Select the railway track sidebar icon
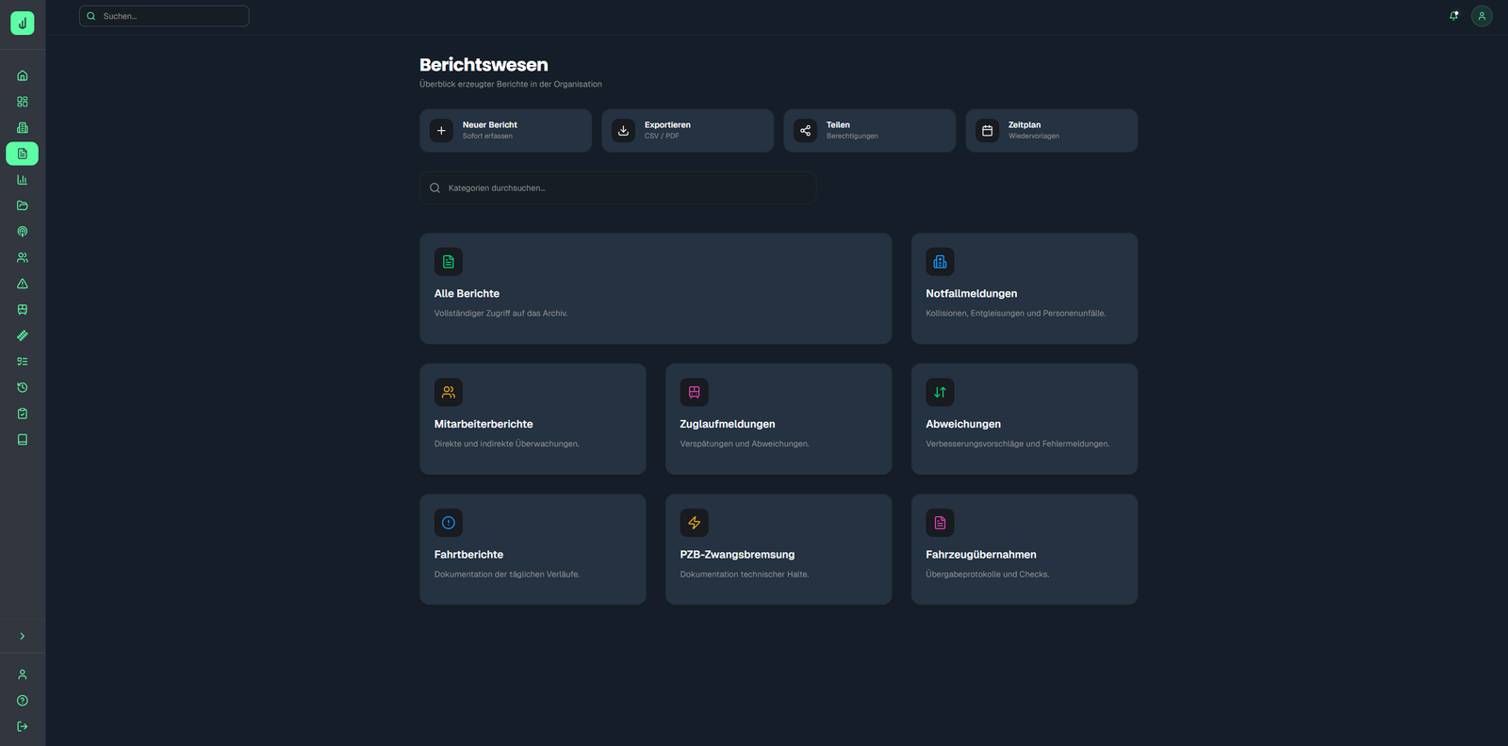Viewport: 1508px width, 746px height. point(23,335)
